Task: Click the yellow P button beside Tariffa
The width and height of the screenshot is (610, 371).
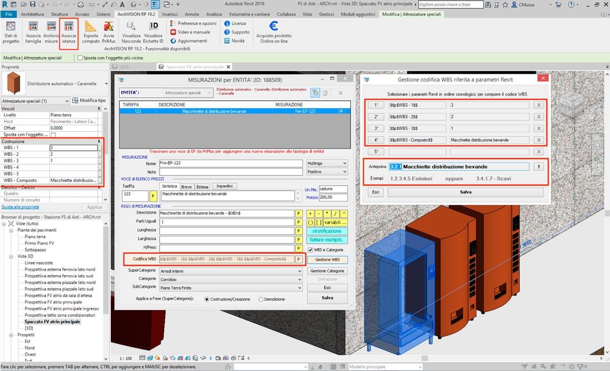Action: (153, 196)
